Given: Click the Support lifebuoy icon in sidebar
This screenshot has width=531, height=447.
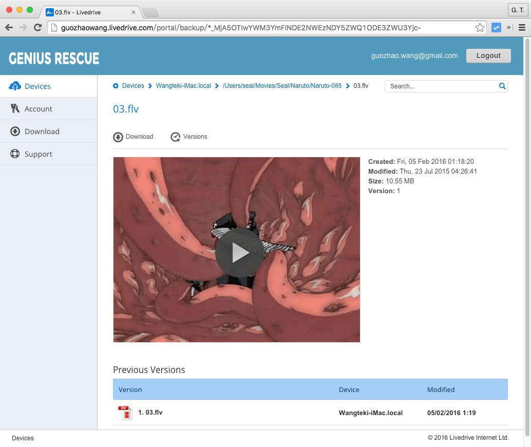Looking at the screenshot, I should (x=15, y=154).
